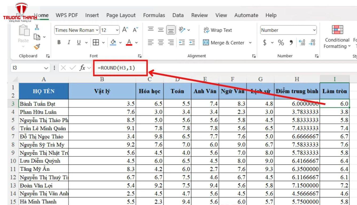Select cell with 7.4333333
This screenshot has height=205, width=357.
[297, 128]
